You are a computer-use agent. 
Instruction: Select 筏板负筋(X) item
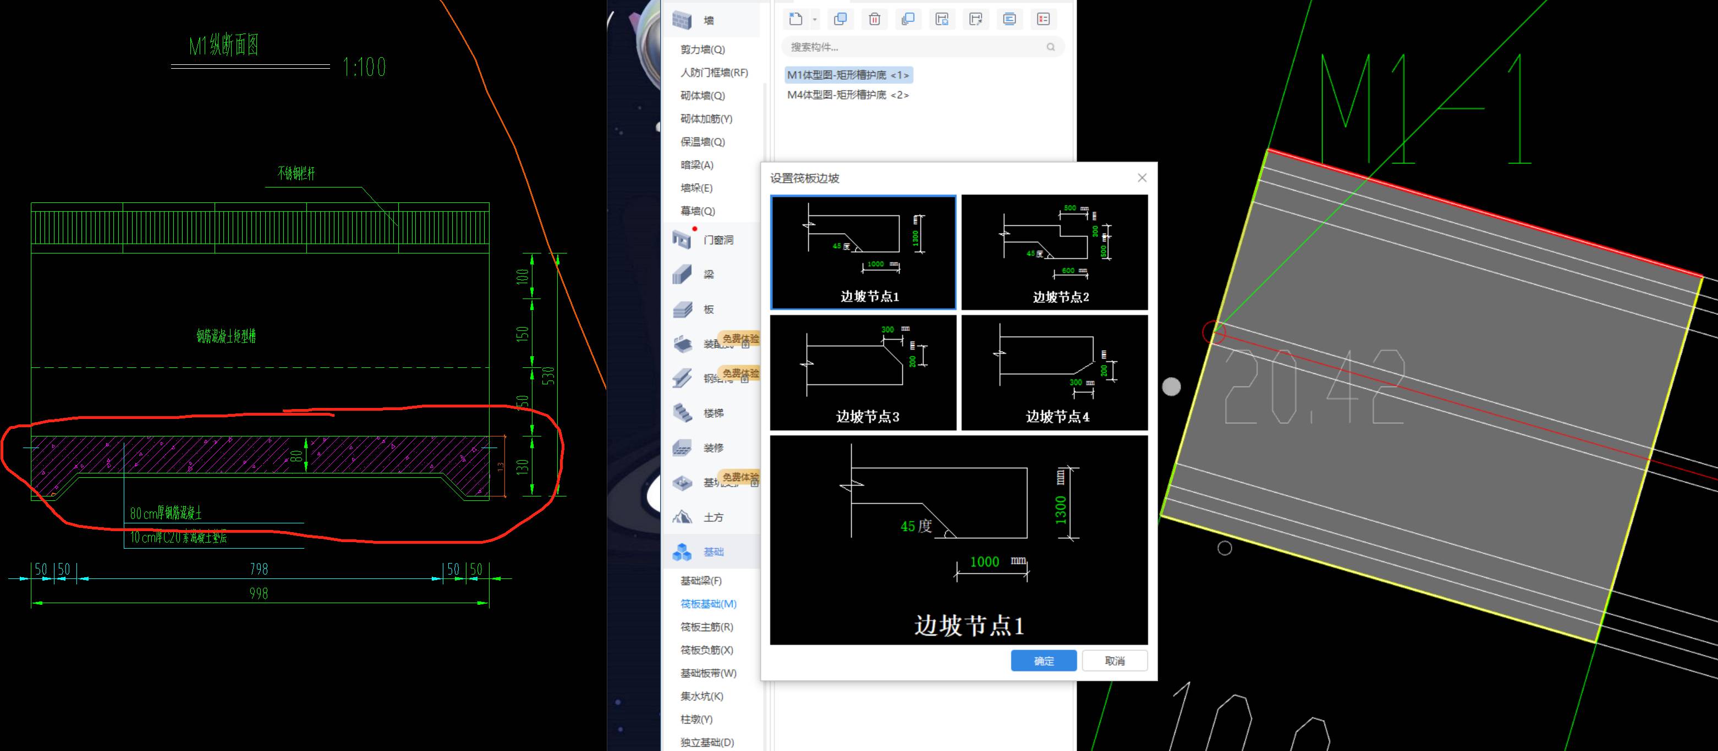707,650
